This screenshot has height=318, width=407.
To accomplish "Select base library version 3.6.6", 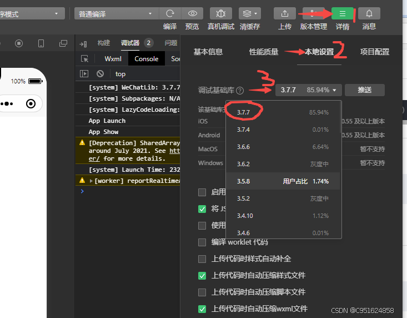I will (283, 147).
